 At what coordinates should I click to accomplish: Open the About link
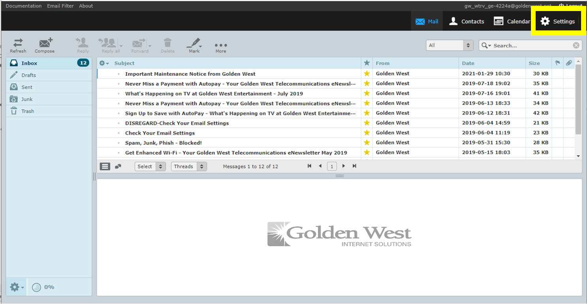(86, 6)
